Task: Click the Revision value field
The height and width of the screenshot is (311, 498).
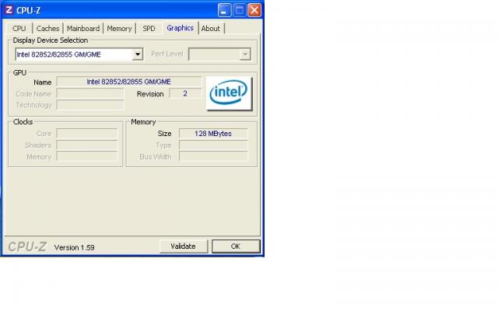Action: coord(185,93)
